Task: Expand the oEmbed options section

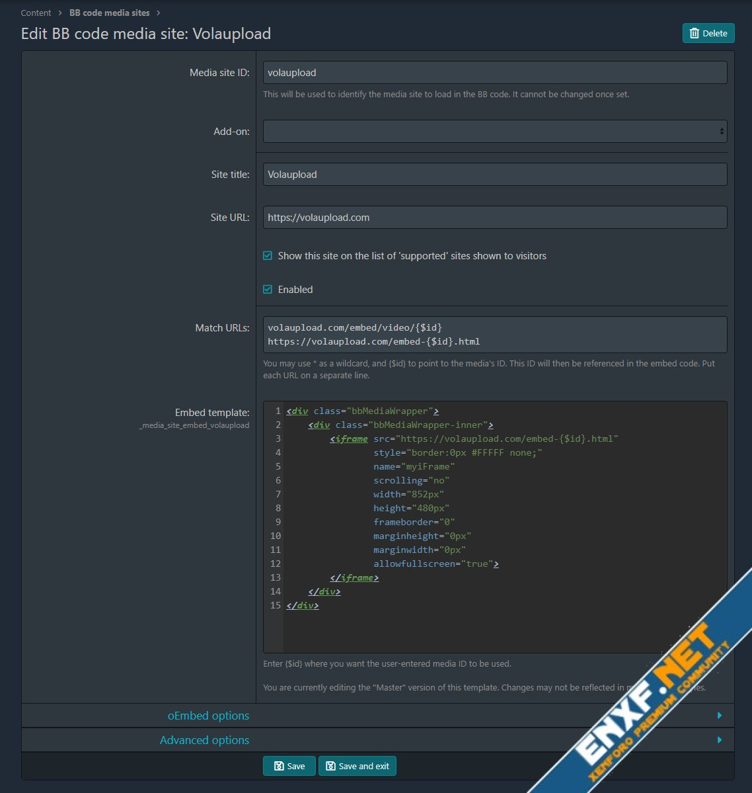Action: click(208, 716)
